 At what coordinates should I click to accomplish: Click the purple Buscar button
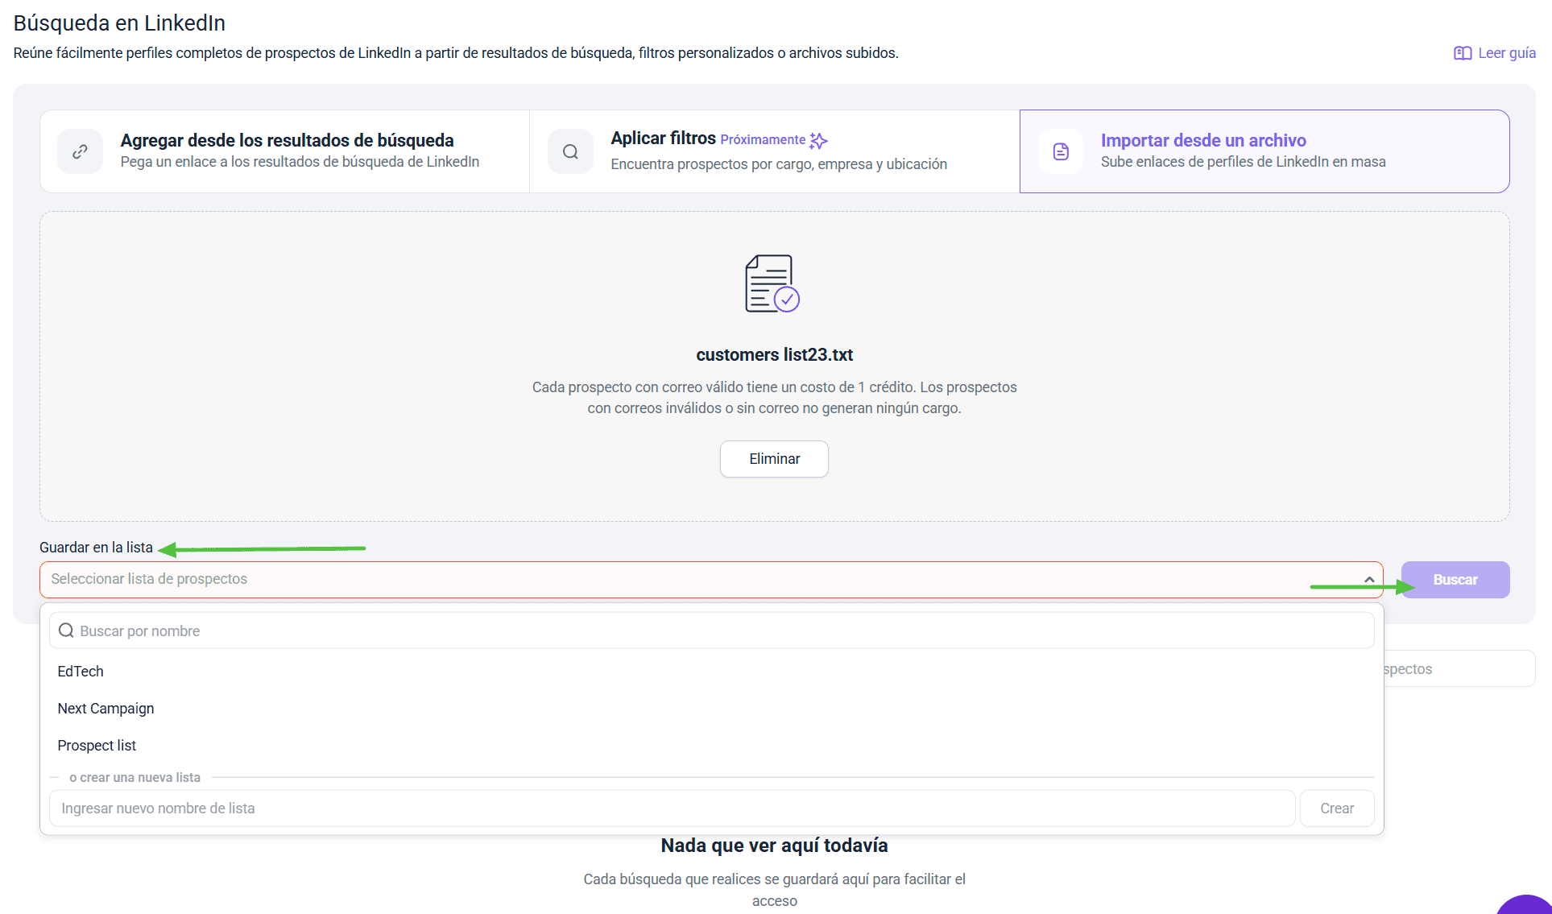(x=1455, y=580)
